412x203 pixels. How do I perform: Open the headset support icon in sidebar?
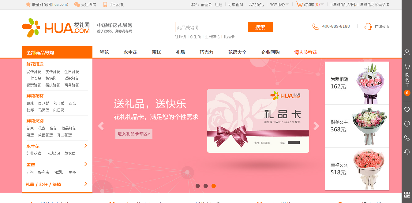point(407,151)
